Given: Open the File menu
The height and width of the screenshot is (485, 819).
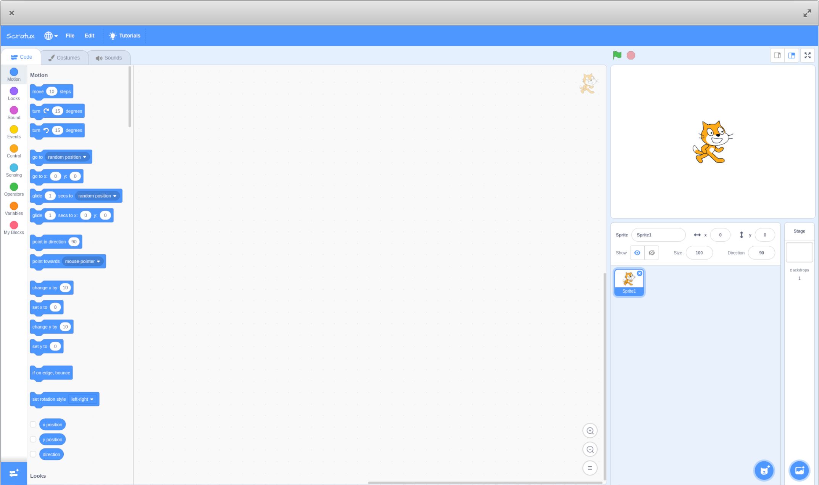Looking at the screenshot, I should (x=70, y=36).
